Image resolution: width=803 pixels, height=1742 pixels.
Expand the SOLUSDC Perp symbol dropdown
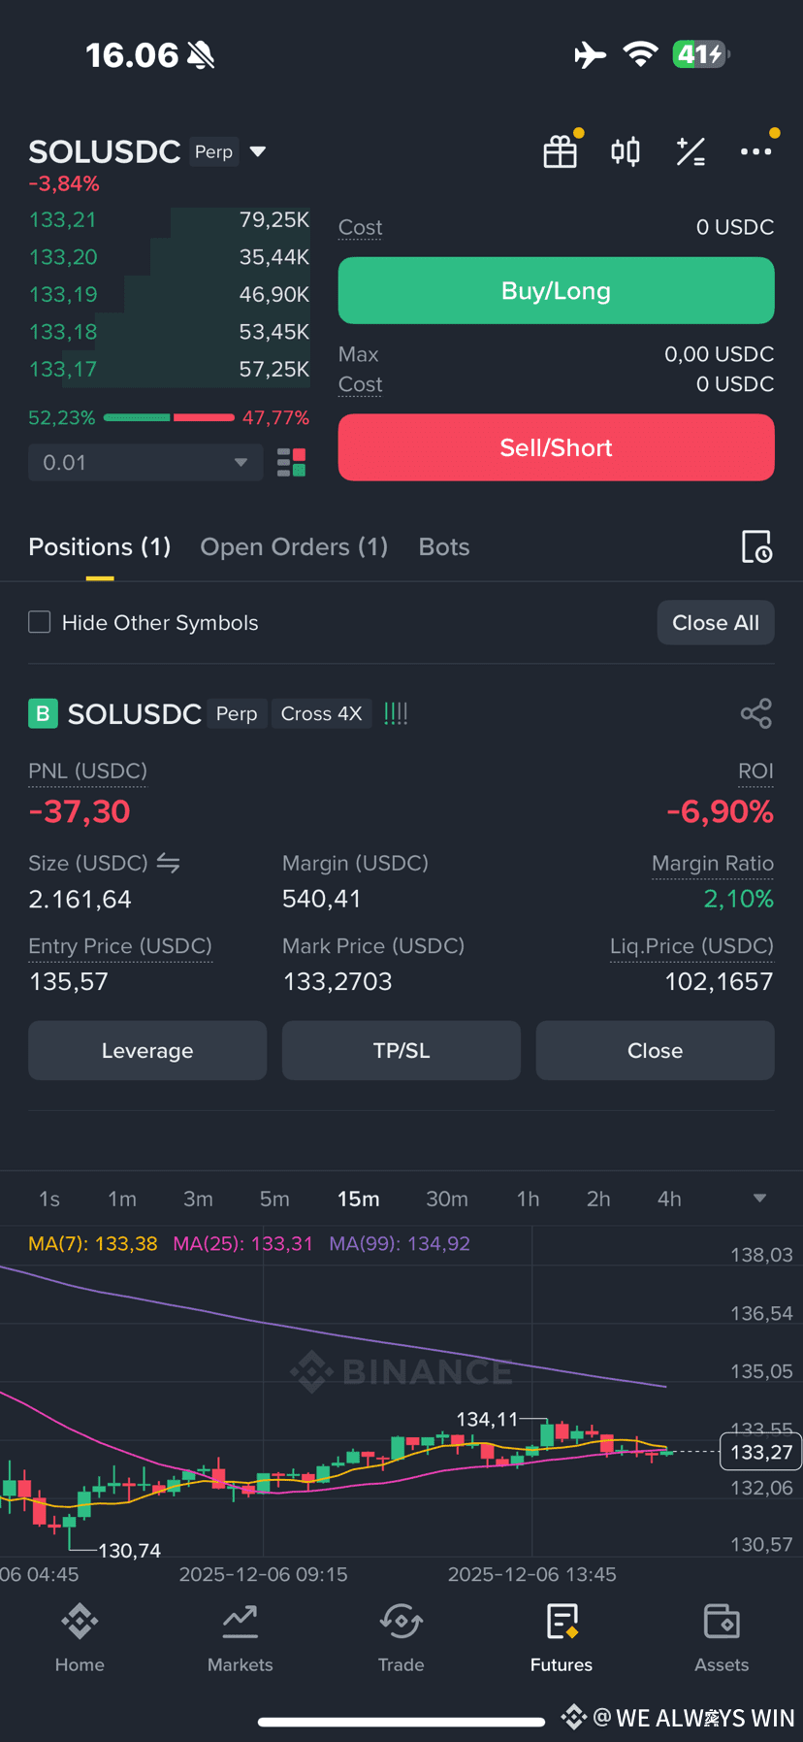click(258, 151)
